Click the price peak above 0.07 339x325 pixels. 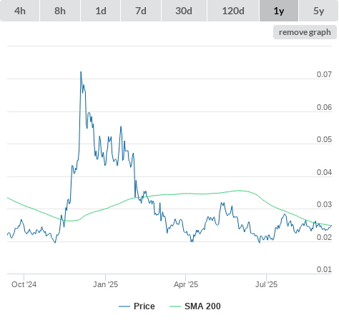pos(81,72)
